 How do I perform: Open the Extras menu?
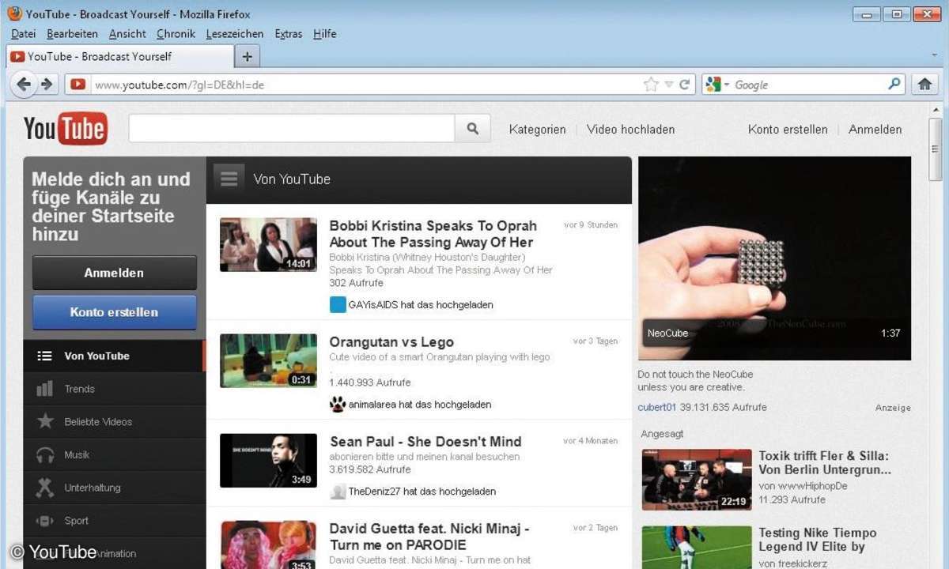click(x=289, y=34)
